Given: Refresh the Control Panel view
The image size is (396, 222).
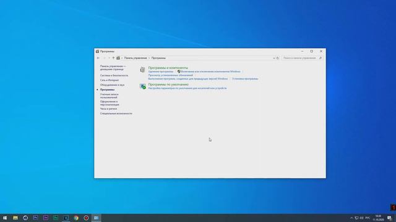Looking at the screenshot, I should (x=278, y=58).
